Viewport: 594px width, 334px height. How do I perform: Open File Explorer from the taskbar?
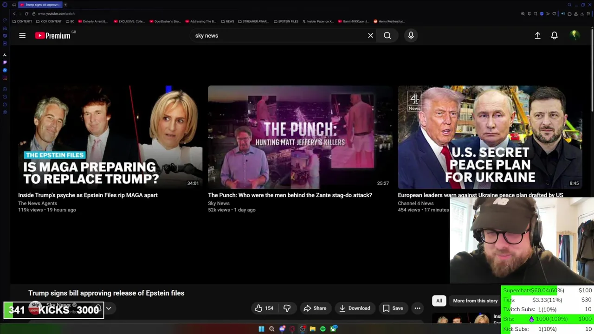pos(312,329)
